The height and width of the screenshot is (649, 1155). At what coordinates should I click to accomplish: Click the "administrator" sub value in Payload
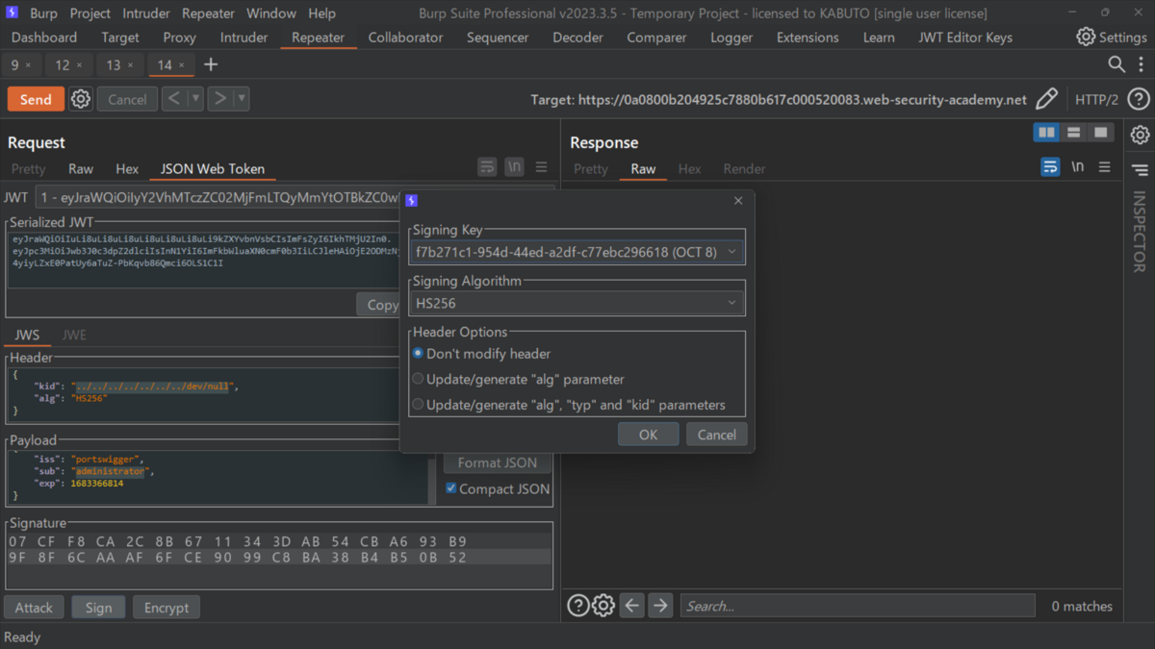pos(109,472)
